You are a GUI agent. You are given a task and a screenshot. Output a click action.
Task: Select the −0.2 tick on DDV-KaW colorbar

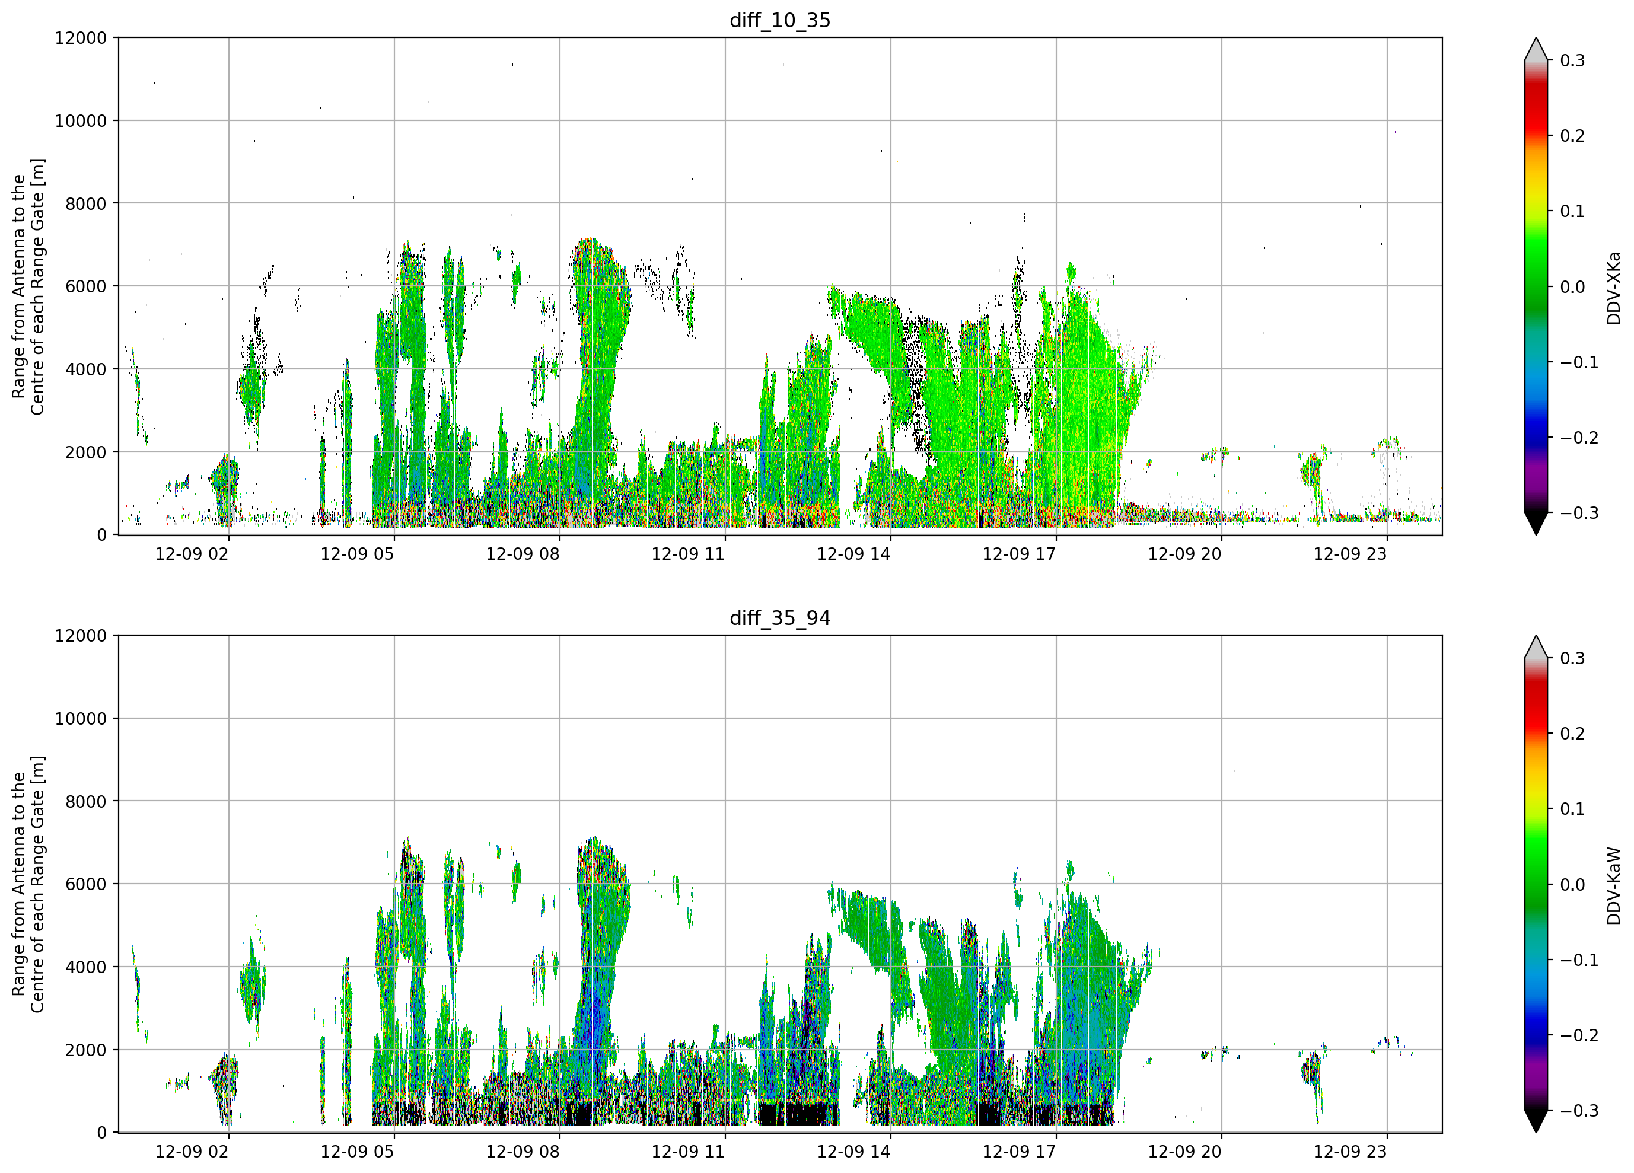click(1579, 1036)
